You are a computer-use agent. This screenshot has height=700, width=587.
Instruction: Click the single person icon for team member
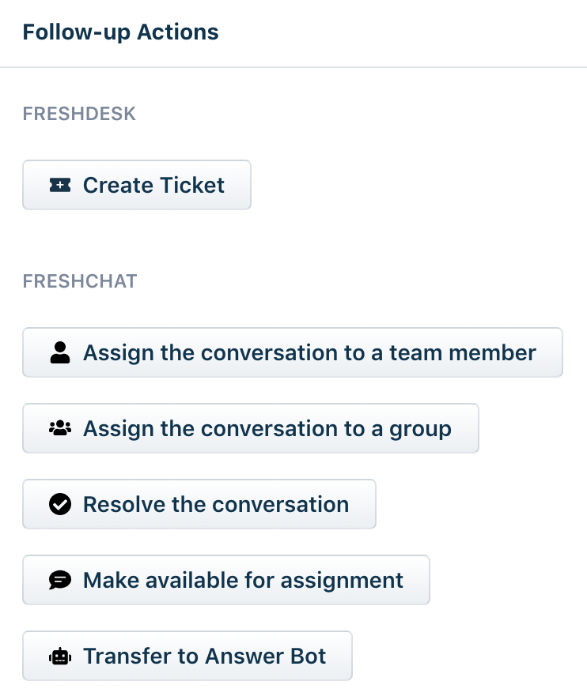[59, 352]
